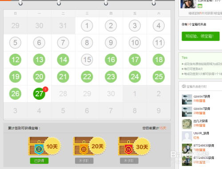This screenshot has height=169, width=222.
Task: Select the unchecked day 15 circle
Action: (x=87, y=60)
